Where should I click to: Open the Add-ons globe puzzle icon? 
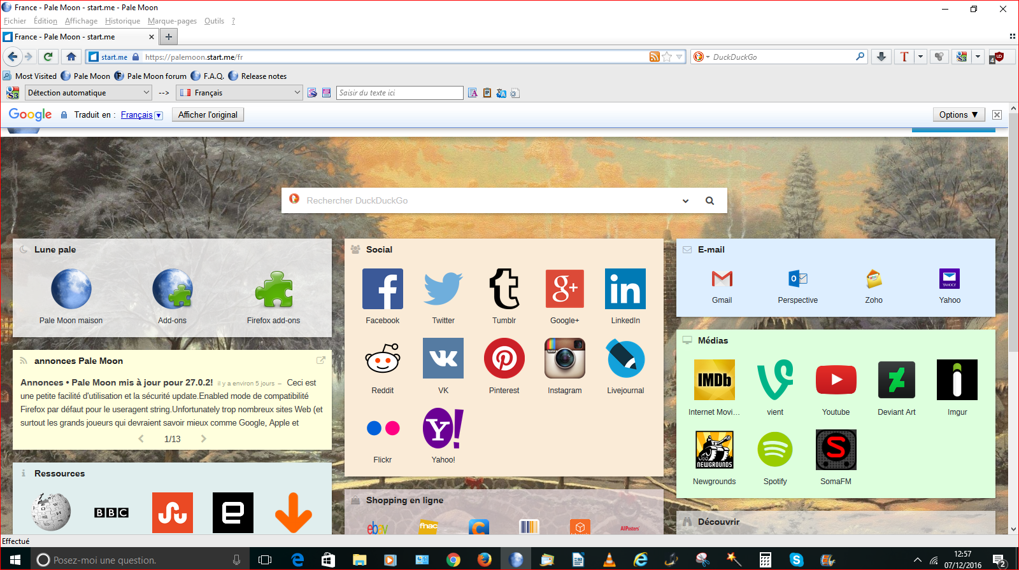pos(173,289)
